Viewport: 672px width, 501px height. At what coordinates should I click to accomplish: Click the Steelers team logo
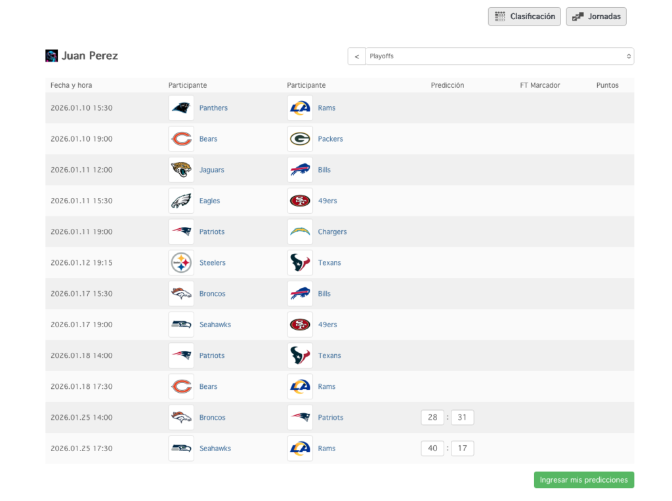(181, 262)
